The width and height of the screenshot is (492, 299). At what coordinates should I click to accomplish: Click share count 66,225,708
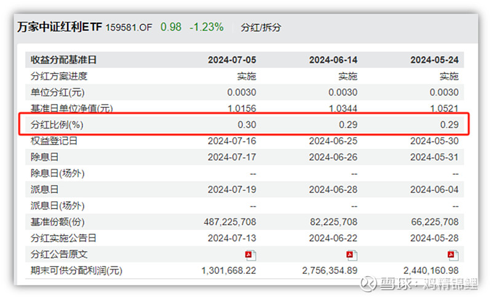(x=435, y=222)
